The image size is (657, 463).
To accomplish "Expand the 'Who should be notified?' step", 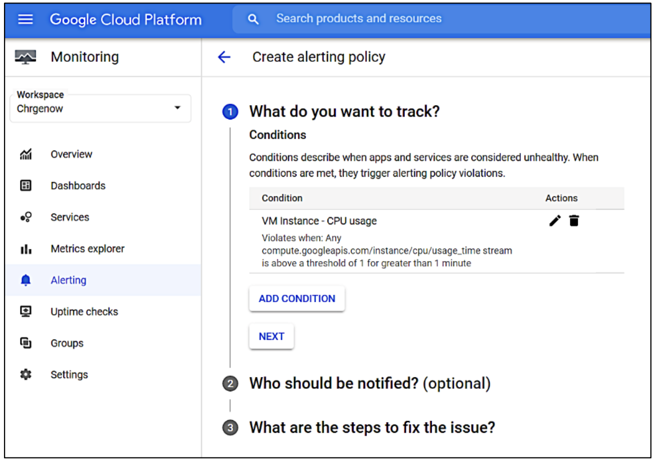I will click(370, 383).
